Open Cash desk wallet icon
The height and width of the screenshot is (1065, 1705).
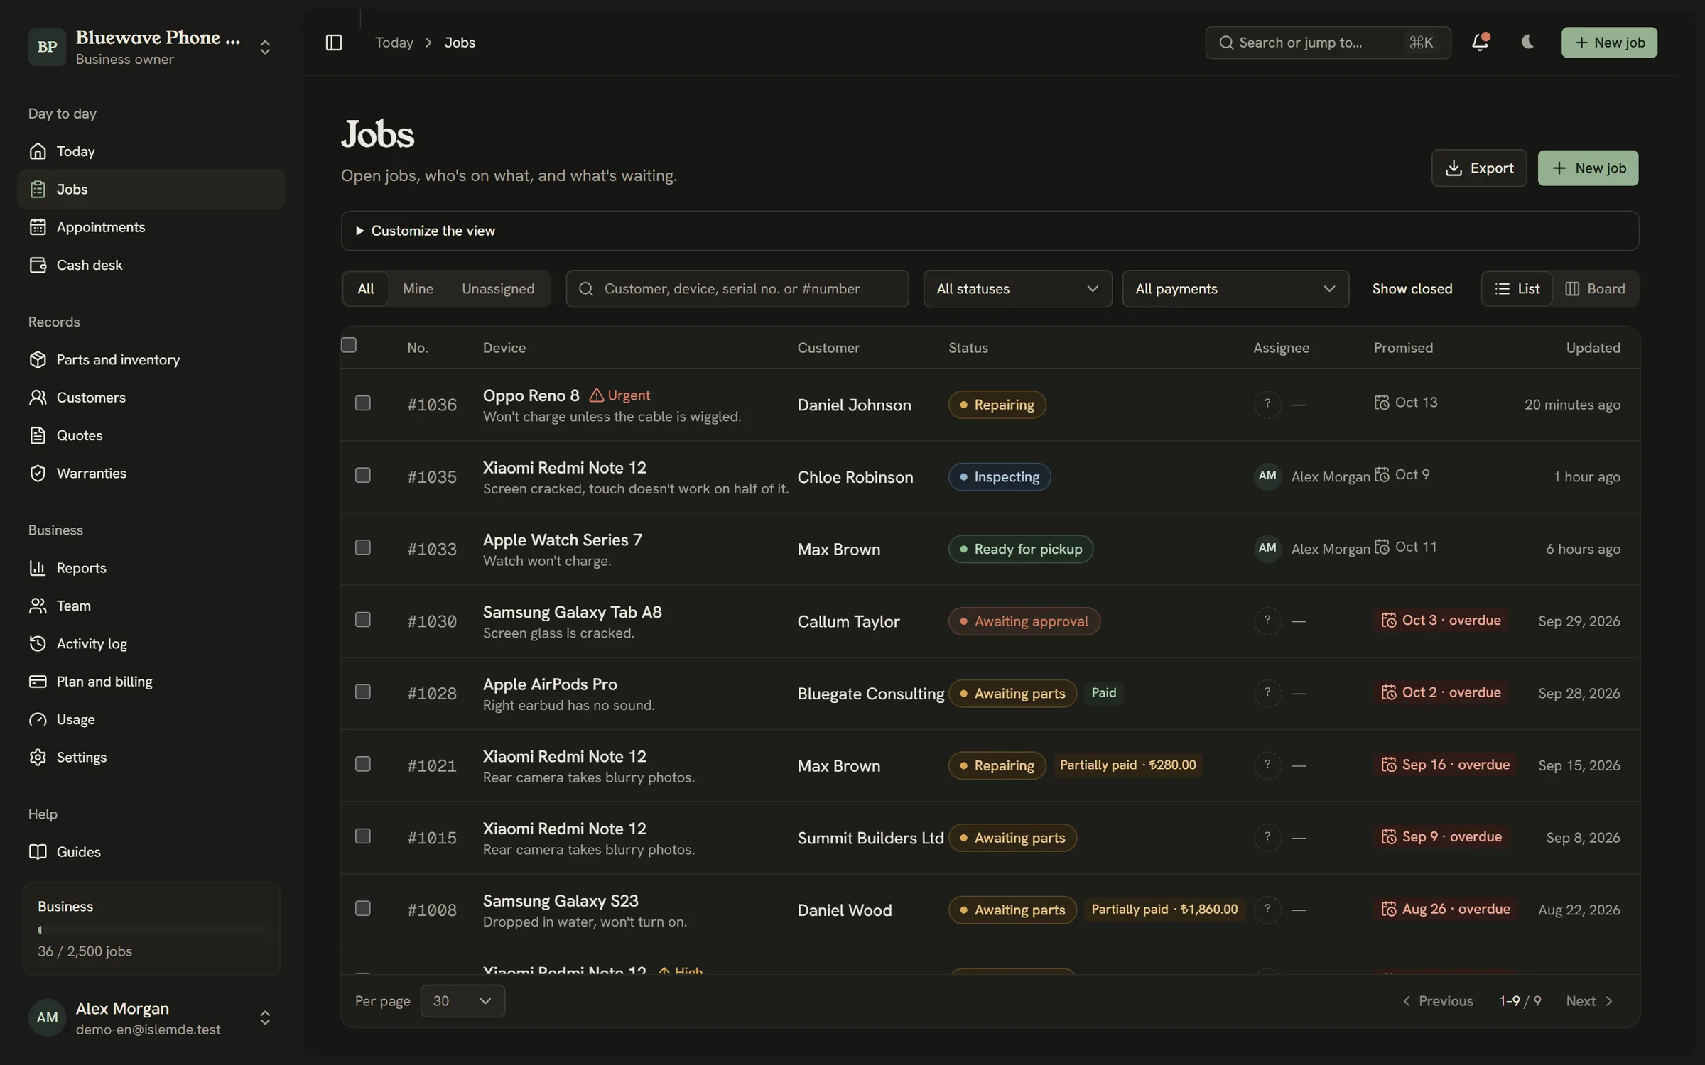point(38,265)
